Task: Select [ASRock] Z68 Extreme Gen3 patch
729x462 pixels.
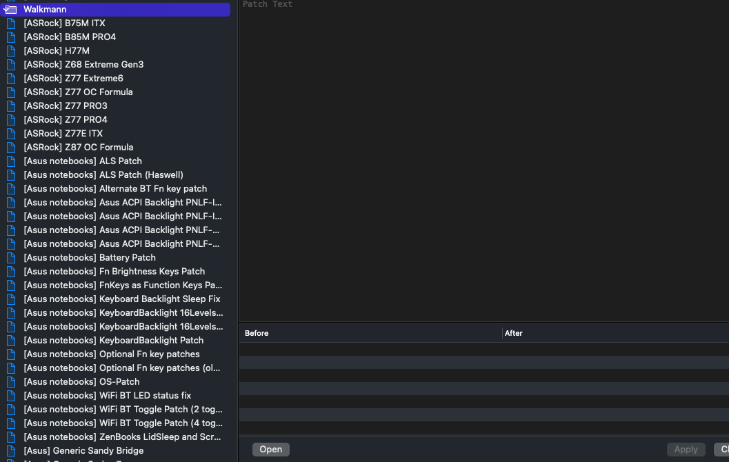Action: coord(83,65)
